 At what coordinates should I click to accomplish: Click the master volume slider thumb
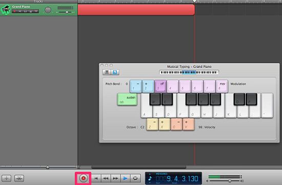(230, 181)
